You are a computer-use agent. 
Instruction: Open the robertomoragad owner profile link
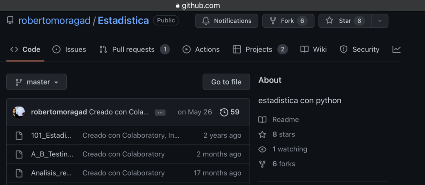point(54,21)
